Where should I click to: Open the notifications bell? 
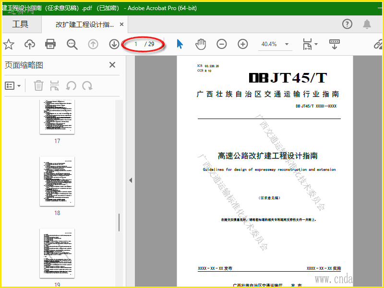pos(367,24)
